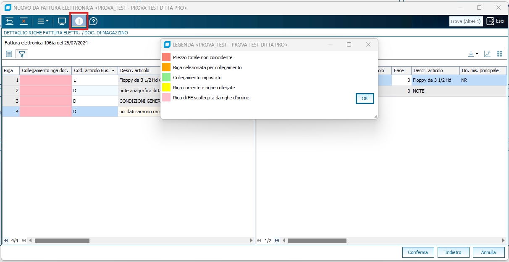Click the Indietro button
Screen dimensions: 509x262
point(454,252)
